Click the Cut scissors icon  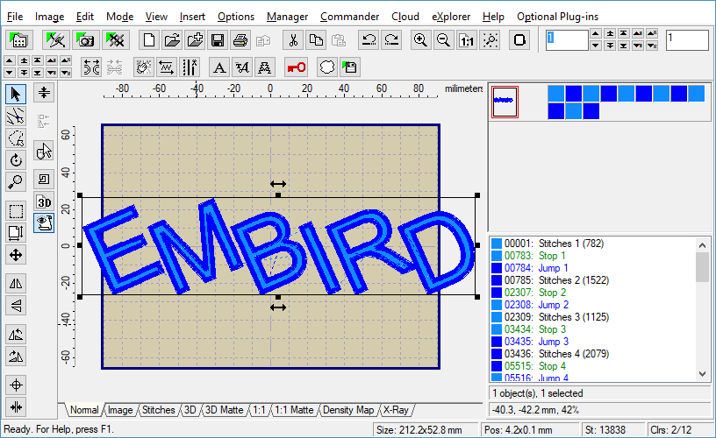294,40
